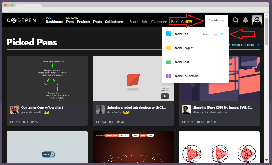Open the Spinning shaded tetrahedron title
The width and height of the screenshot is (272, 165).
(136, 107)
